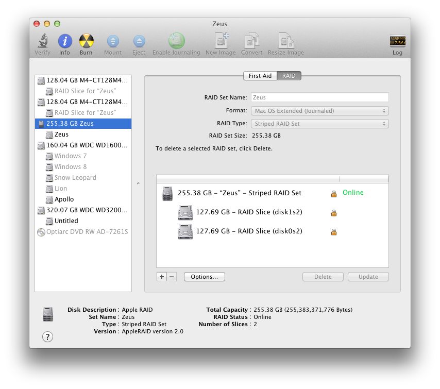Click the minus remove button
440x389 pixels.
(x=172, y=277)
